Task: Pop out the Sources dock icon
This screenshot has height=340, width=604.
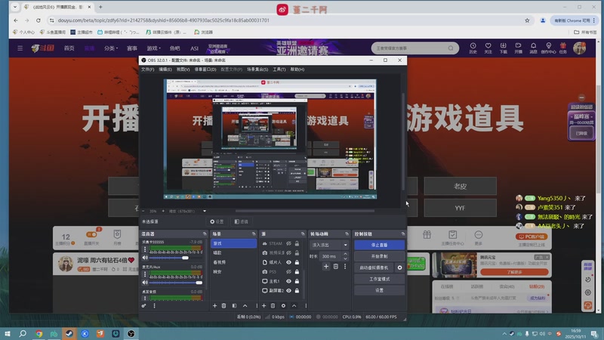Action: 303,234
